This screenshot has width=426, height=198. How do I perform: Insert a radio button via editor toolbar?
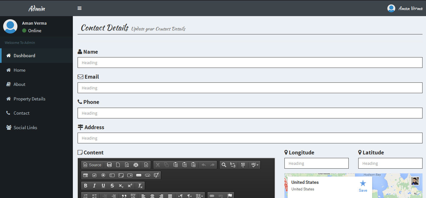pos(103,175)
